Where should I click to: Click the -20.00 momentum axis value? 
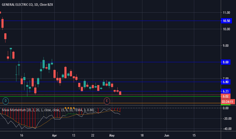pos(227,119)
